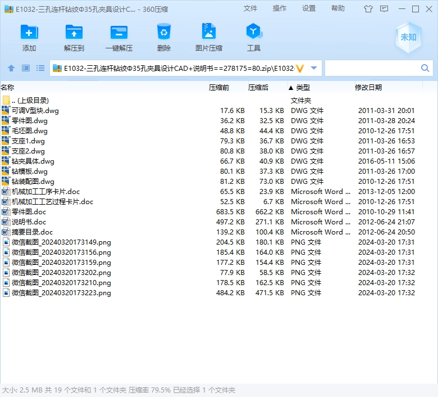The height and width of the screenshot is (397, 438).
Task: Open the 文件 menu
Action: (x=250, y=8)
